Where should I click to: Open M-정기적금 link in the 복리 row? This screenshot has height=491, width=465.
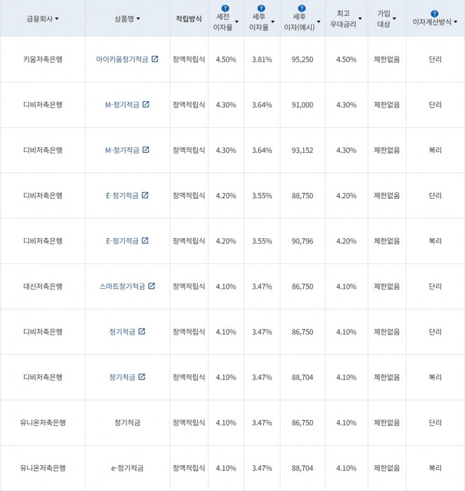click(x=122, y=150)
